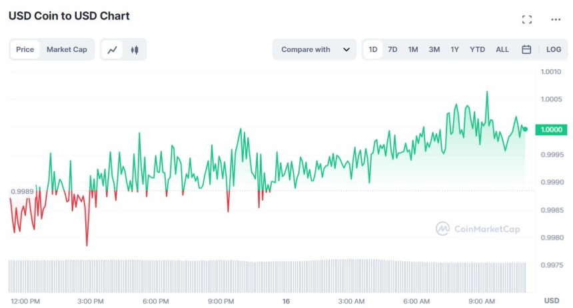Image resolution: width=573 pixels, height=308 pixels.
Task: Switch to Market Cap view
Action: (x=67, y=49)
